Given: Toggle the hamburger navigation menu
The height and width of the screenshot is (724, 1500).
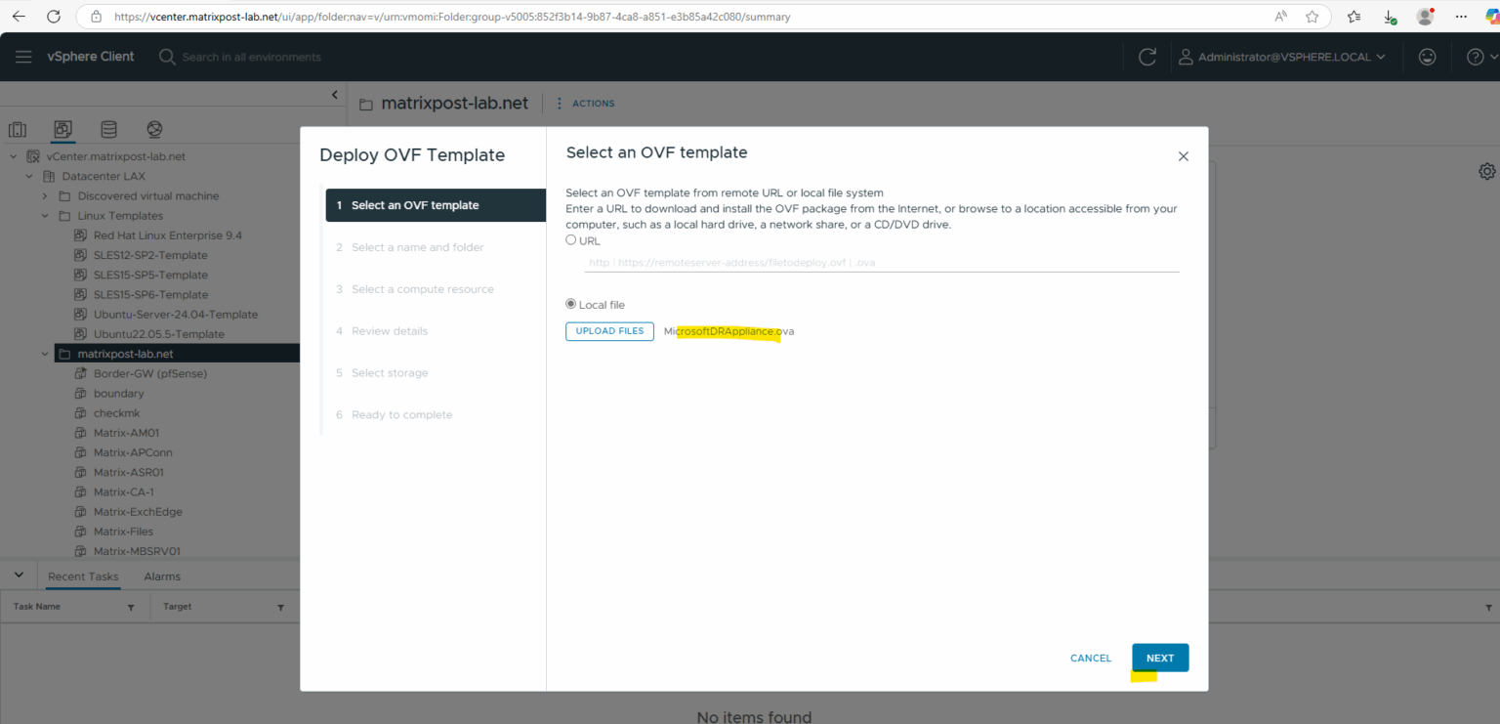Looking at the screenshot, I should (23, 56).
